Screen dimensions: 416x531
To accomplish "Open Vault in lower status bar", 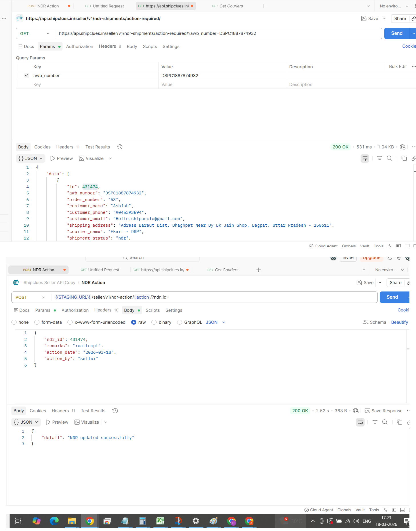I will pyautogui.click(x=360, y=510).
